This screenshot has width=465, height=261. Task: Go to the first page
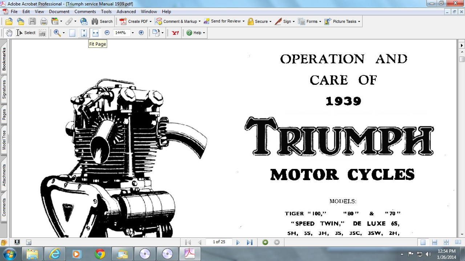tap(188, 242)
